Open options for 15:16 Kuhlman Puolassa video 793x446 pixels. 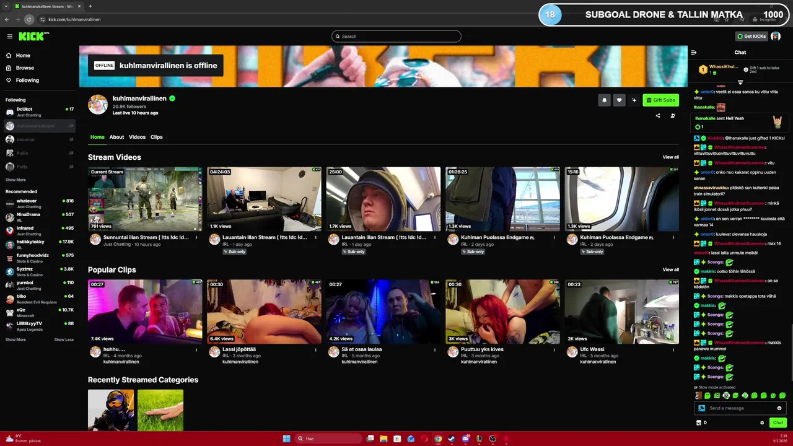click(673, 237)
